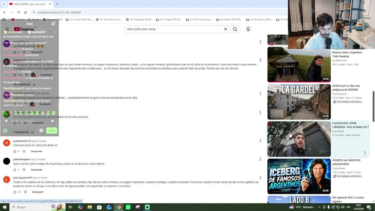This screenshot has width=375, height=211.
Task: Reply to the @DenisDegener comment
Action: (x=37, y=170)
